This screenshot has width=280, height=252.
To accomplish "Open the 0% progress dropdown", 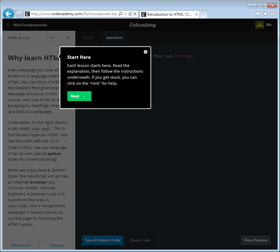I will click(x=53, y=38).
